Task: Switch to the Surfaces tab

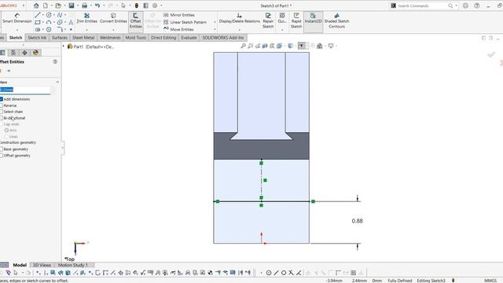Action: (x=60, y=38)
